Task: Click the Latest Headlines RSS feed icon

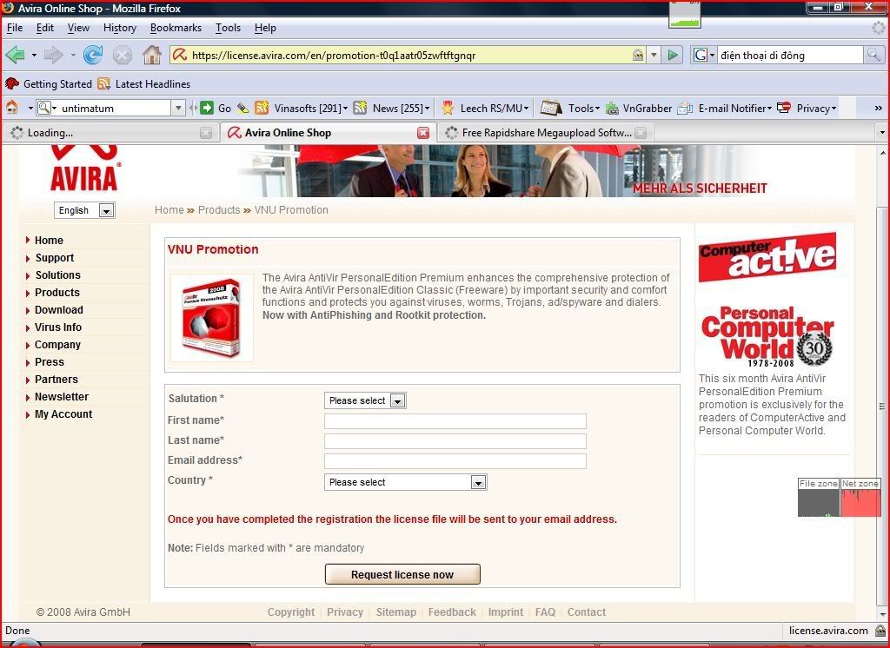Action: coord(104,84)
